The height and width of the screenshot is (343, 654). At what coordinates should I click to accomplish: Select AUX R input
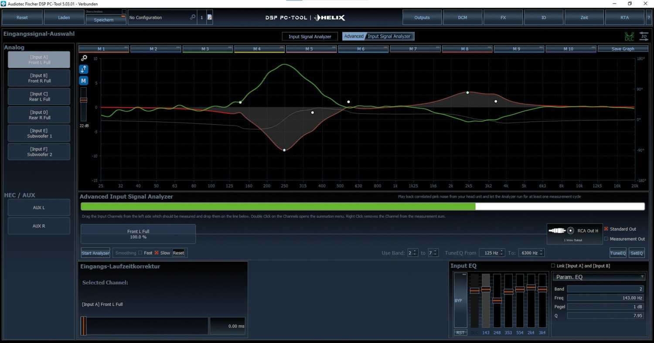coord(39,226)
